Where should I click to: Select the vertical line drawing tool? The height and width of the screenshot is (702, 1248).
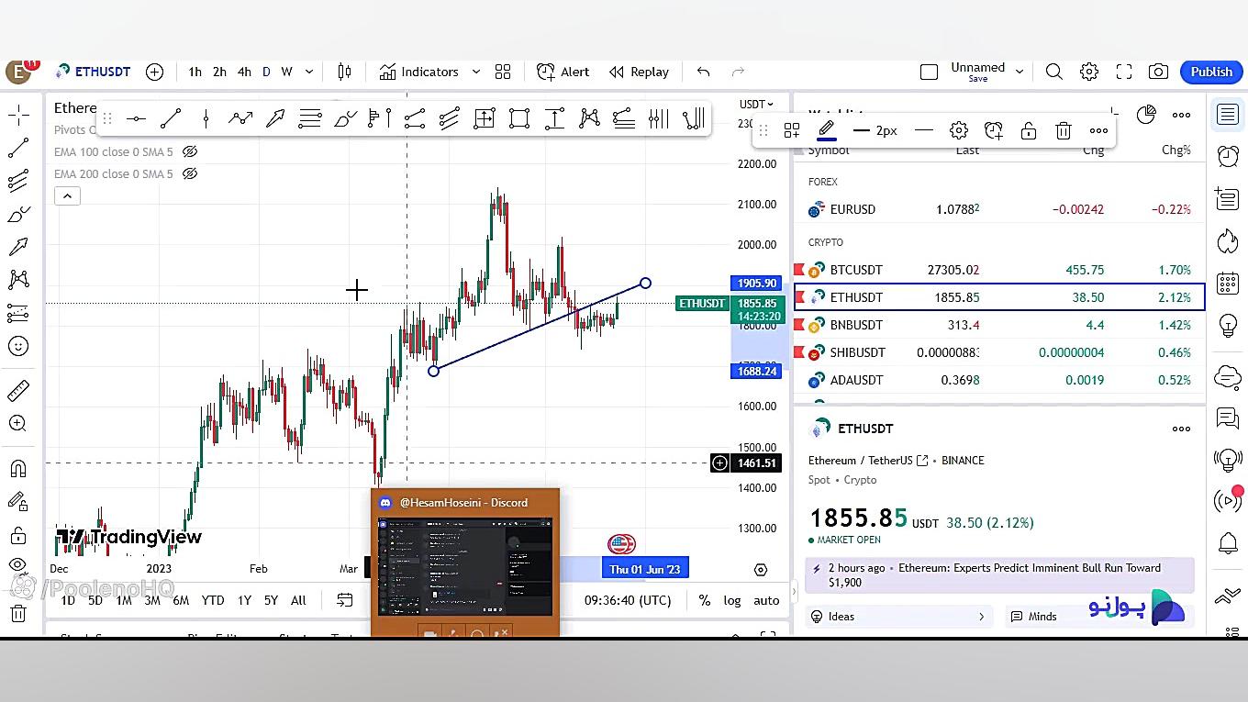[206, 118]
